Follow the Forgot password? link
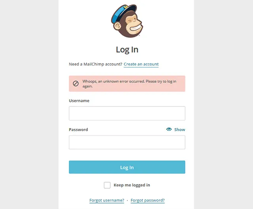The image size is (253, 209). 147,200
